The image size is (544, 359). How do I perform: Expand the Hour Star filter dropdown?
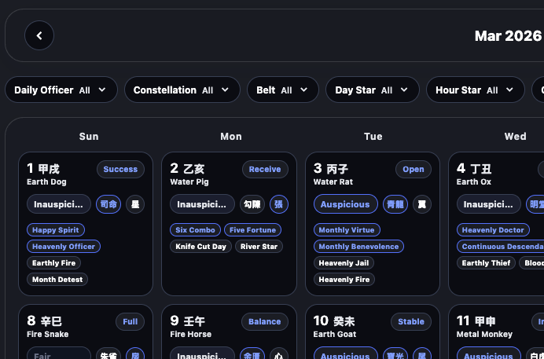click(476, 90)
